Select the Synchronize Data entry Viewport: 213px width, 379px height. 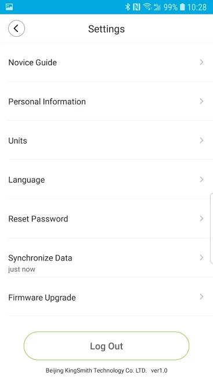106,258
